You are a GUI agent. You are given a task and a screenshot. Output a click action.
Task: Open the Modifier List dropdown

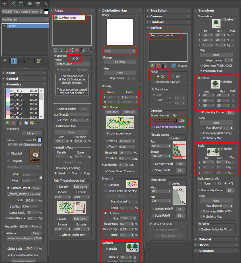click(25, 19)
